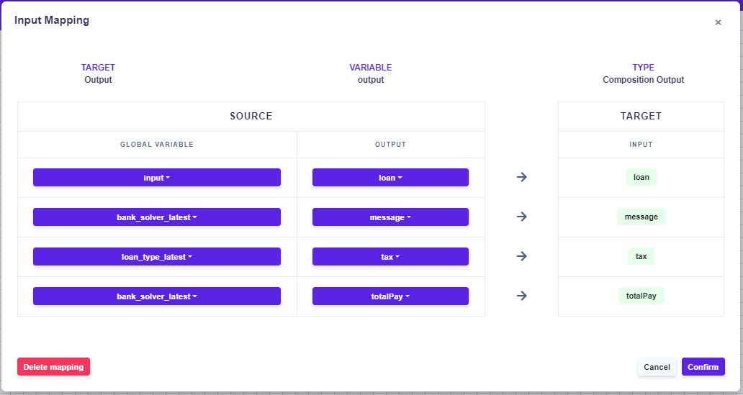The height and width of the screenshot is (395, 743).
Task: Close the Input Mapping dialog with X
Action: (718, 22)
